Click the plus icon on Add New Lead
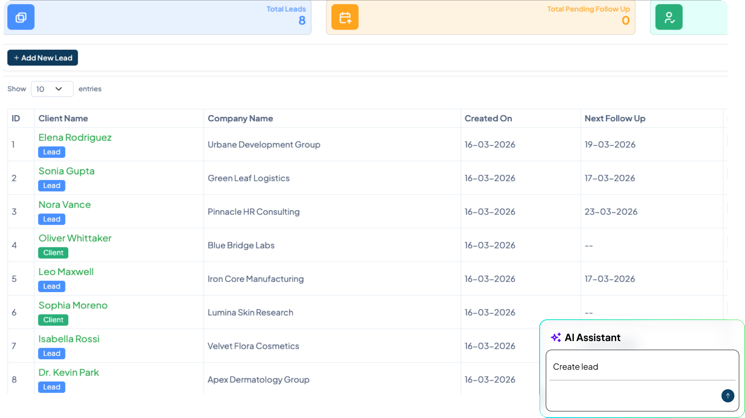745x418 pixels. [16, 58]
